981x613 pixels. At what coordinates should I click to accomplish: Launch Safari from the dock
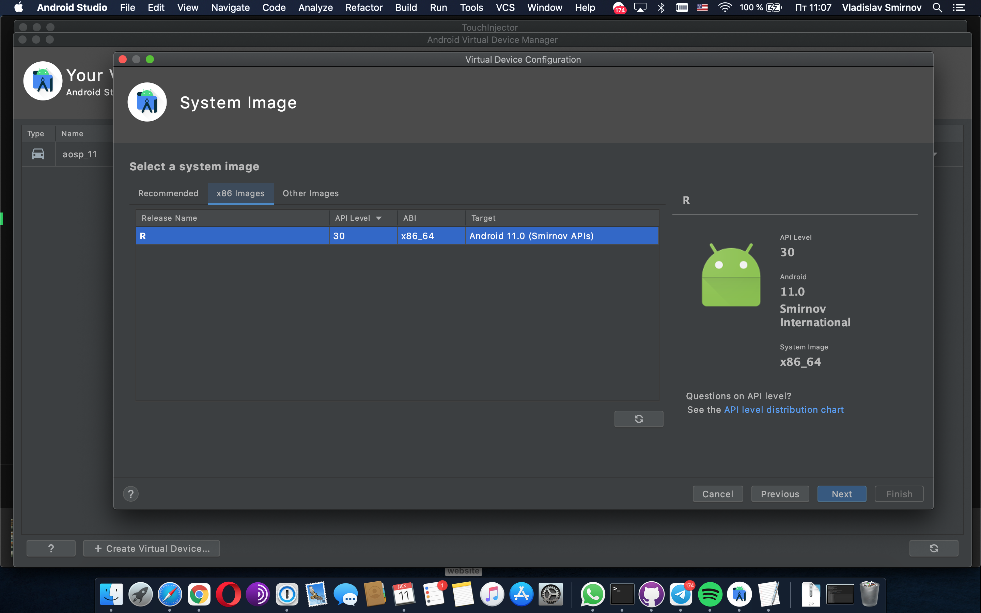click(x=170, y=595)
